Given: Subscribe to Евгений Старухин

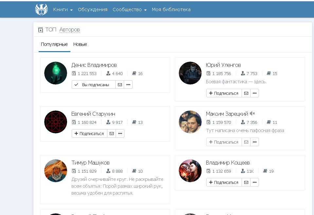Looking at the screenshot, I should click(89, 133).
